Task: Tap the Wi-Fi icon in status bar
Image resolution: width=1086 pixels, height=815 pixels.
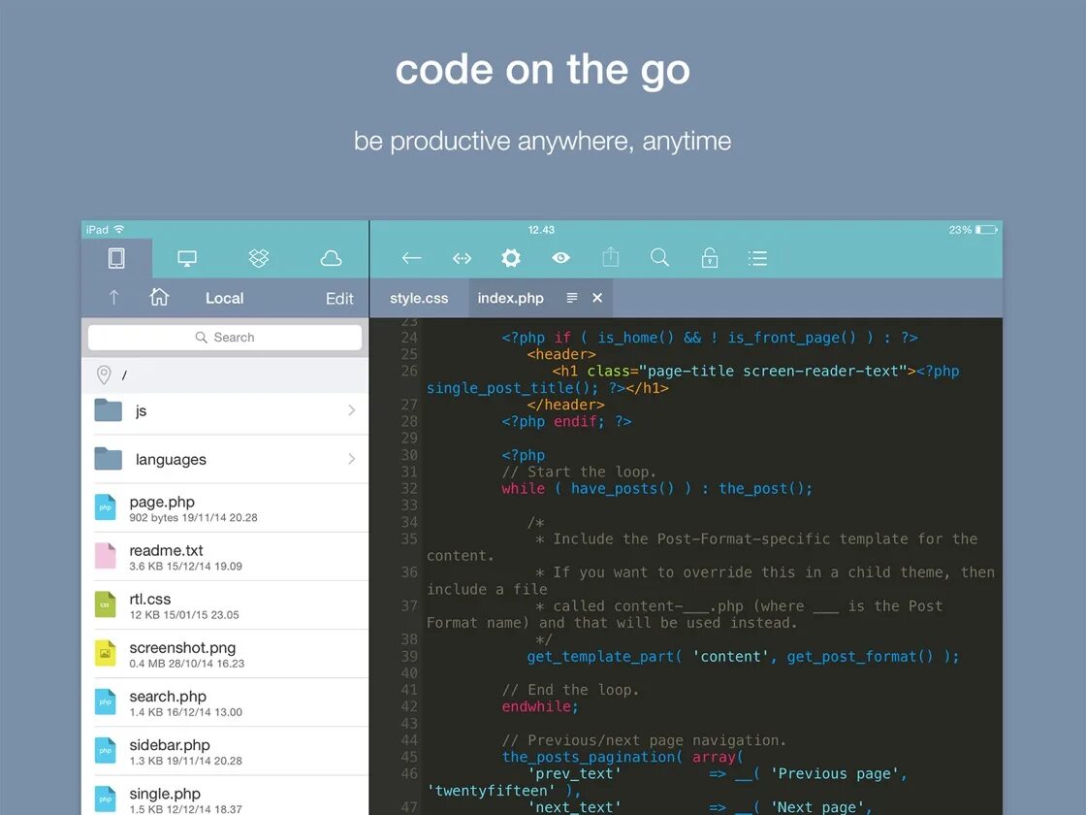Action: click(x=119, y=229)
